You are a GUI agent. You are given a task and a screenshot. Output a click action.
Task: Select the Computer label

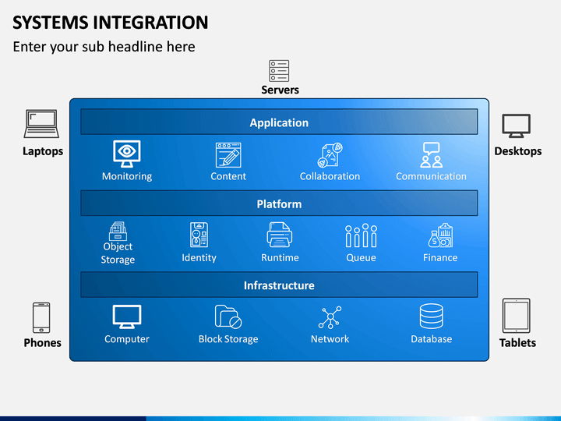127,339
